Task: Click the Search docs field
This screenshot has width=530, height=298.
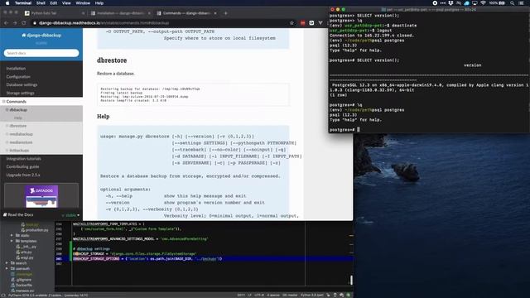Action: point(41,53)
